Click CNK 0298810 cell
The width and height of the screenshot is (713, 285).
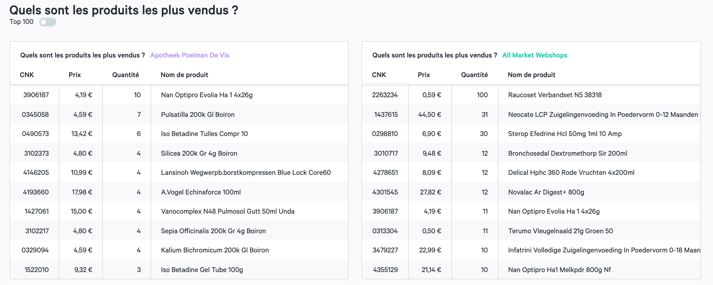coord(385,134)
